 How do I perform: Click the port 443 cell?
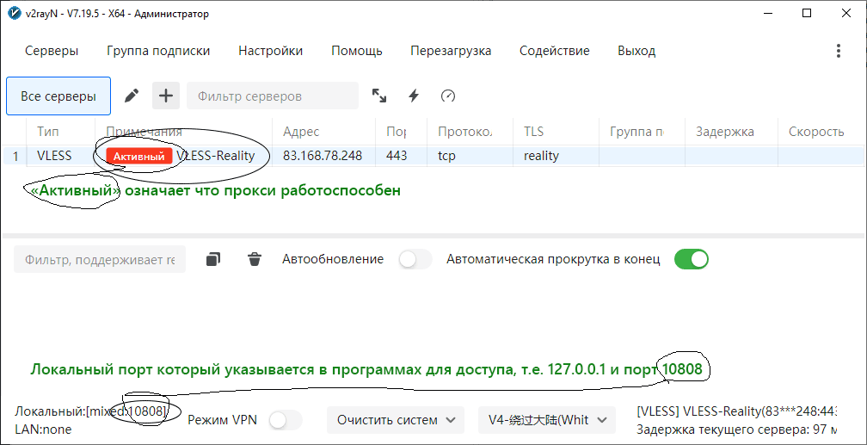[397, 156]
